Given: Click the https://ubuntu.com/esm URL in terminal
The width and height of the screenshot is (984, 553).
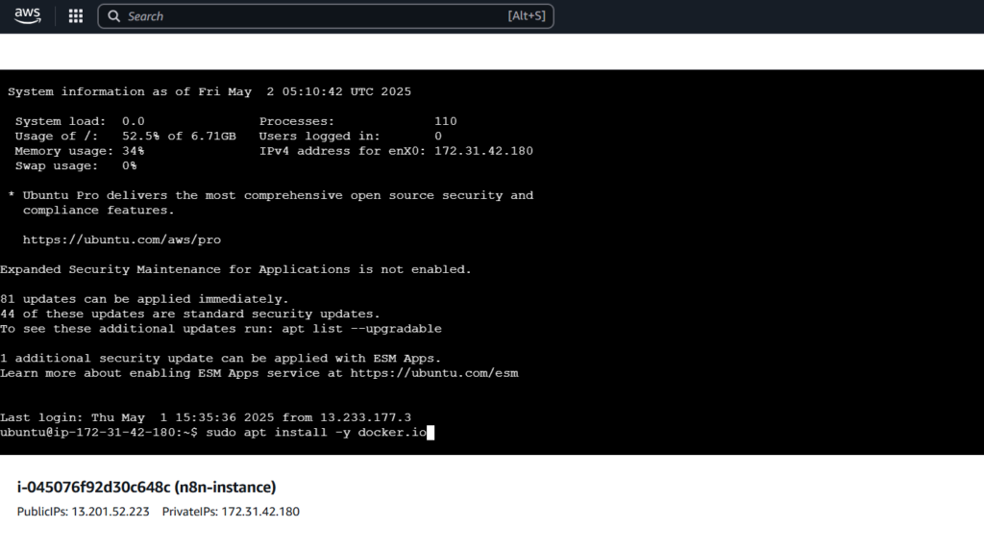Looking at the screenshot, I should [434, 373].
